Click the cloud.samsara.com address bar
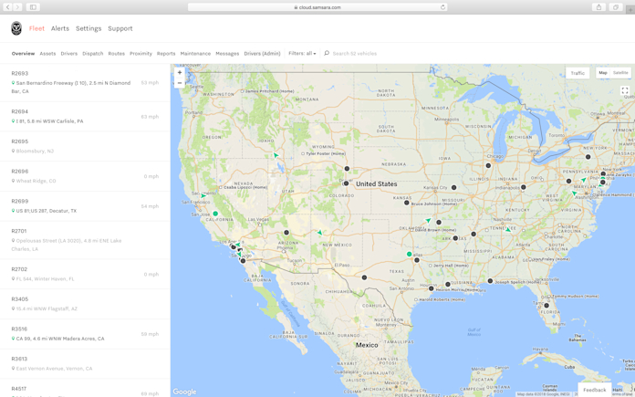Screen dimensions: 635x397 click(x=317, y=7)
